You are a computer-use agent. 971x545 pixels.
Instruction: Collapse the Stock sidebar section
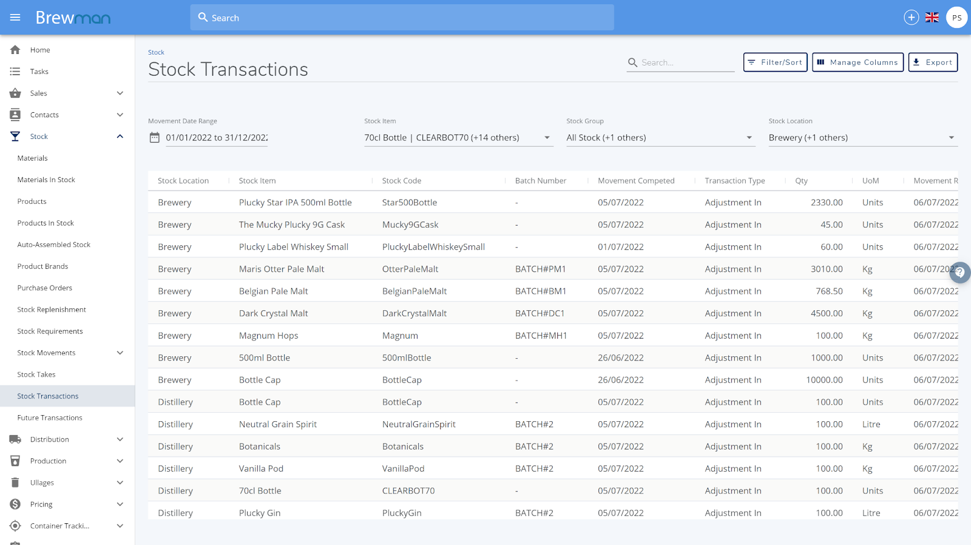120,137
